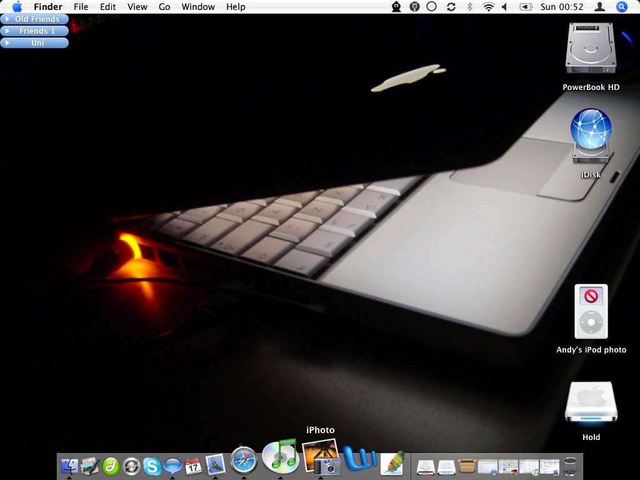Open the Photoshop feather dock icon
This screenshot has height=480, width=640.
(392, 463)
